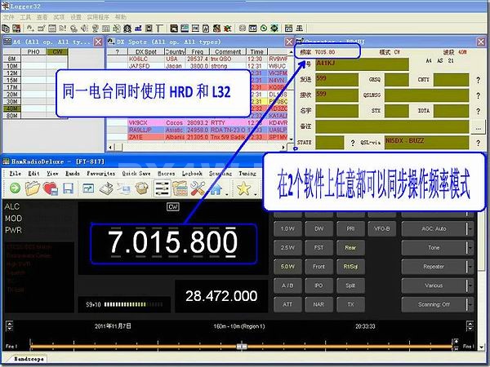Viewport: 490px width, 367px height.
Task: Open the Logbook folder icon in HRD toolbar
Action: point(180,188)
